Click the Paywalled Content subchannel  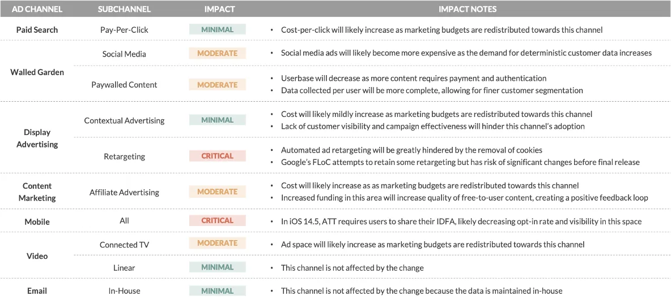pyautogui.click(x=124, y=85)
